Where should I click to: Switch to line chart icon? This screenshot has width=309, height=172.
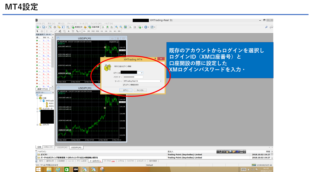pos(112,27)
